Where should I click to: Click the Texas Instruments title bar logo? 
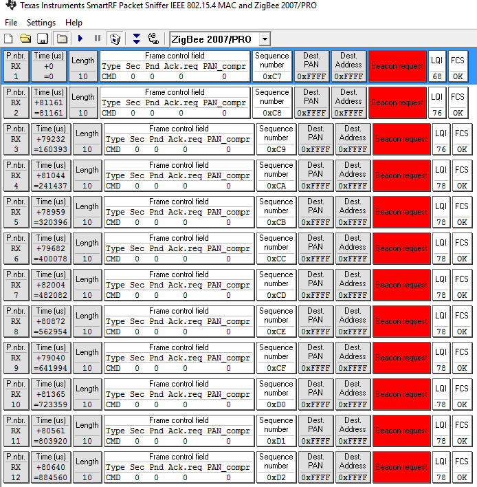click(11, 6)
